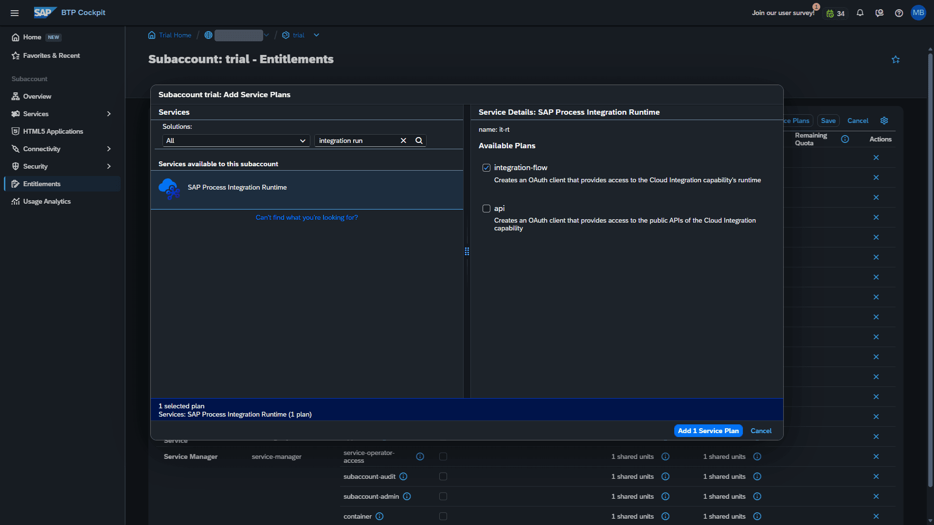Toggle service-operator-access row checkbox
This screenshot has height=525, width=934.
pos(443,456)
